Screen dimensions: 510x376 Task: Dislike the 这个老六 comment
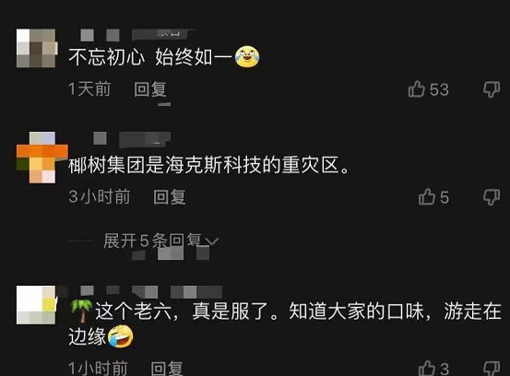pos(492,369)
